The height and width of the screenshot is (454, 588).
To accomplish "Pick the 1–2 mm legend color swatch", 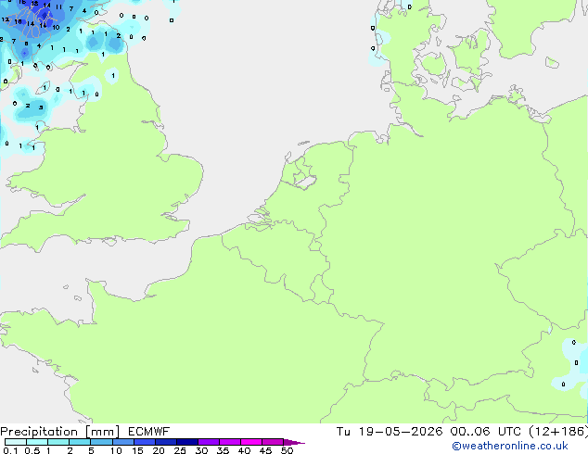I will point(58,442).
